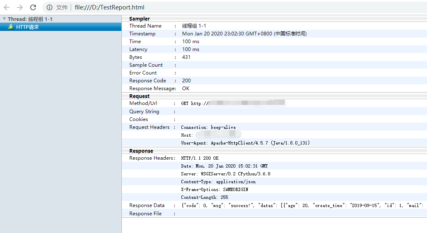Click the Sampler section header
Image resolution: width=427 pixels, height=233 pixels.
coord(140,19)
